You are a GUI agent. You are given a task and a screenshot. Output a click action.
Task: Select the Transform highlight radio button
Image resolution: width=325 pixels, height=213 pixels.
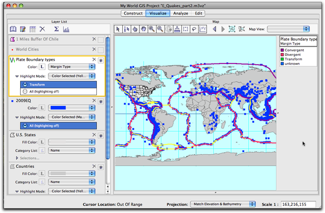25,85
